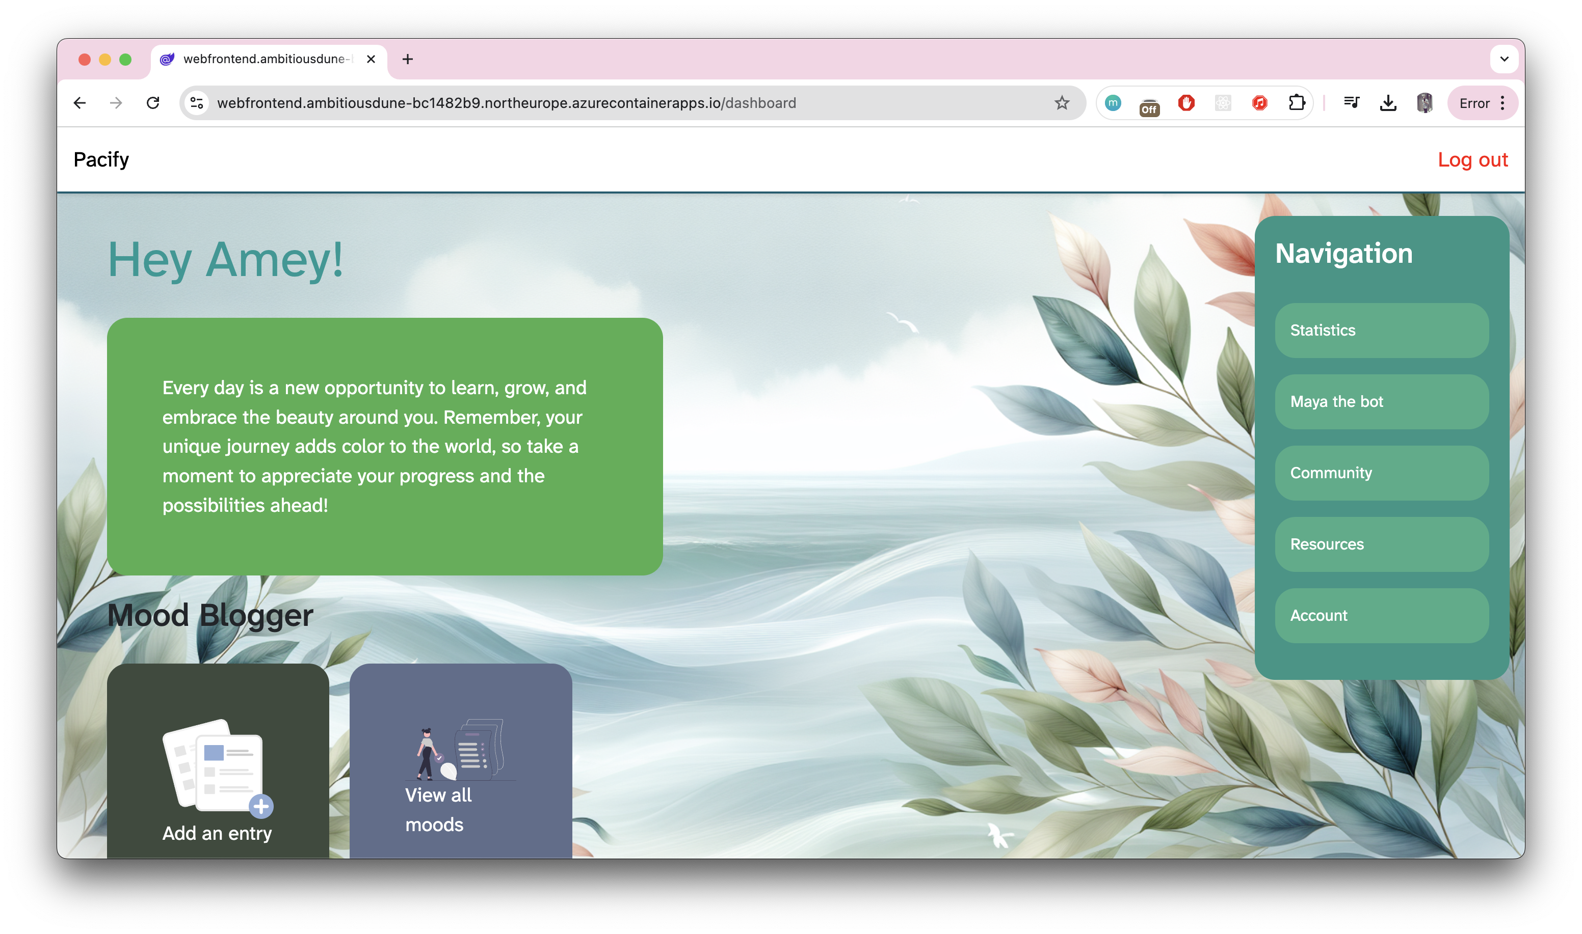Click the Log out link
This screenshot has width=1582, height=934.
pyautogui.click(x=1472, y=160)
